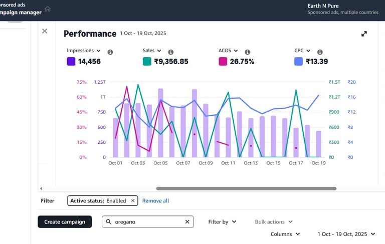Clear the oregano search text
Image resolution: width=385 pixels, height=244 pixels.
[187, 221]
